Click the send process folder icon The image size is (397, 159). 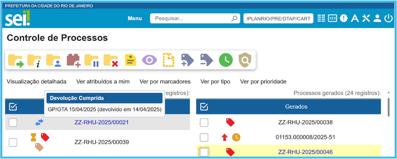[16, 60]
